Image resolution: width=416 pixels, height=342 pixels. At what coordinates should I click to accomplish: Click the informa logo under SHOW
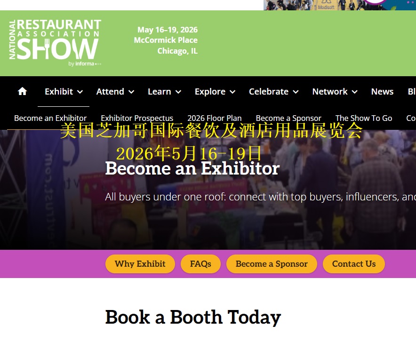(x=85, y=64)
